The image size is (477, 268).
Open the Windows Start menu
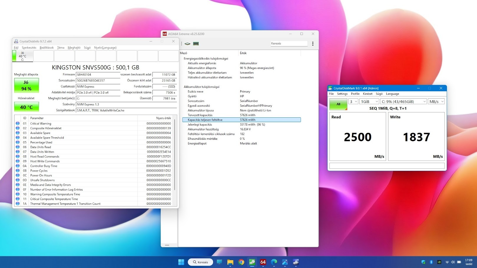pos(181,262)
